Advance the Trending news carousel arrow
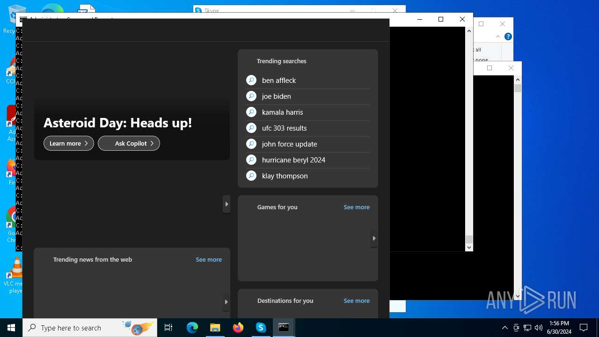 click(226, 302)
